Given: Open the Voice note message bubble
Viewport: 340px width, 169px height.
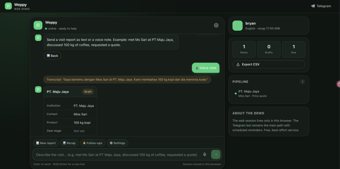Looking at the screenshot, I should coord(205,68).
